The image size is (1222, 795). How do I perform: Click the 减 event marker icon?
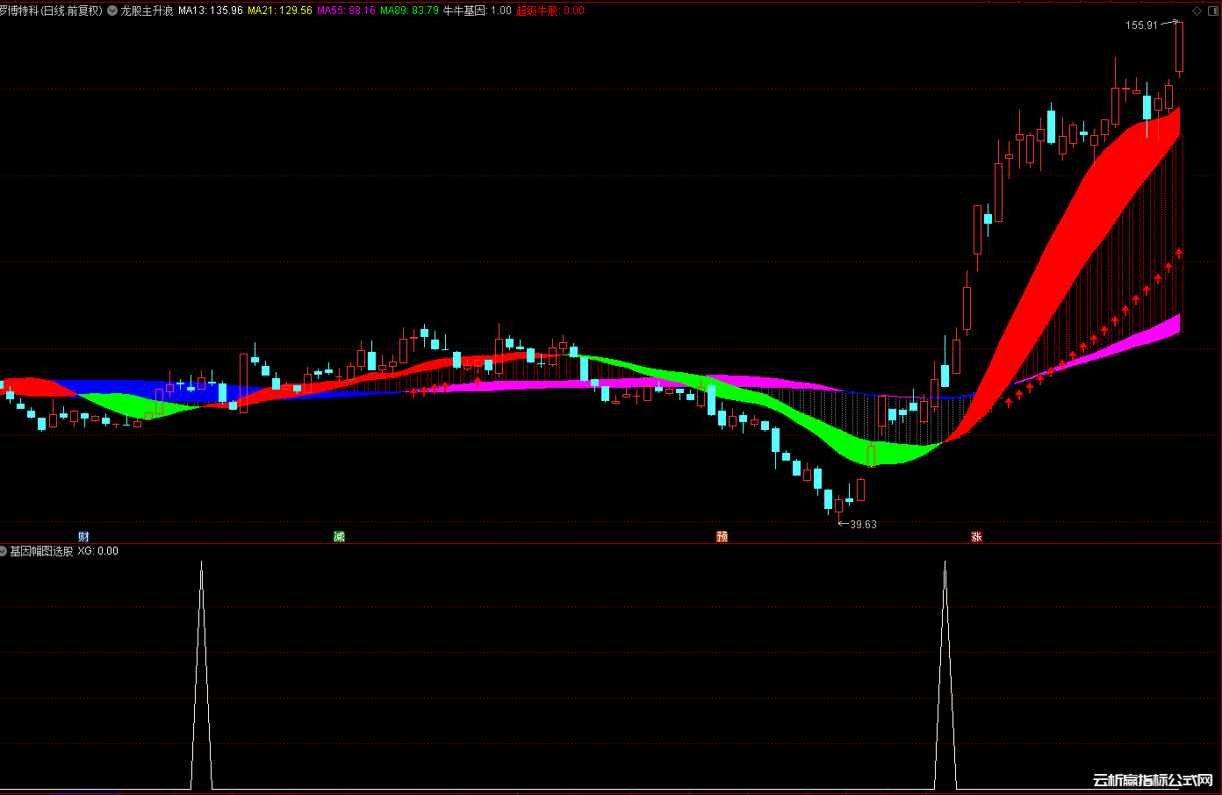point(339,536)
